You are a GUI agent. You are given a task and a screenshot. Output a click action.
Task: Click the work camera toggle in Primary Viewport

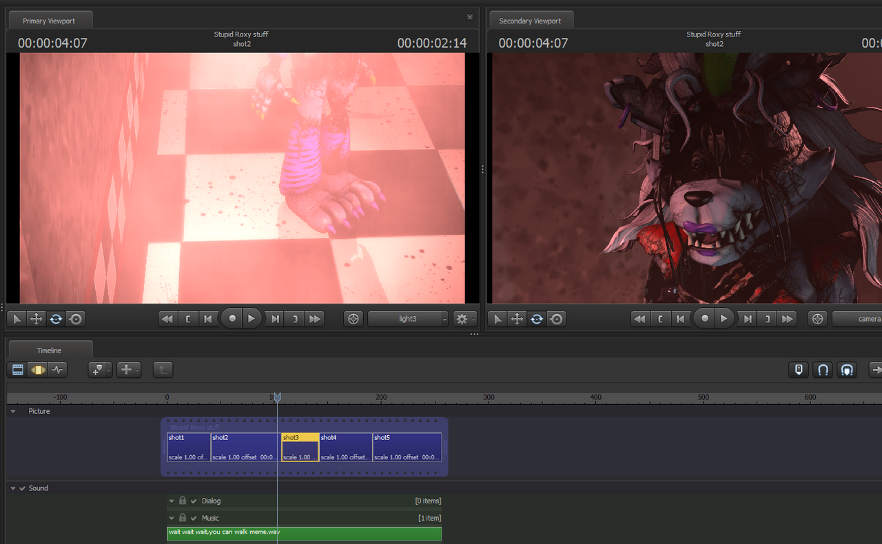(353, 319)
